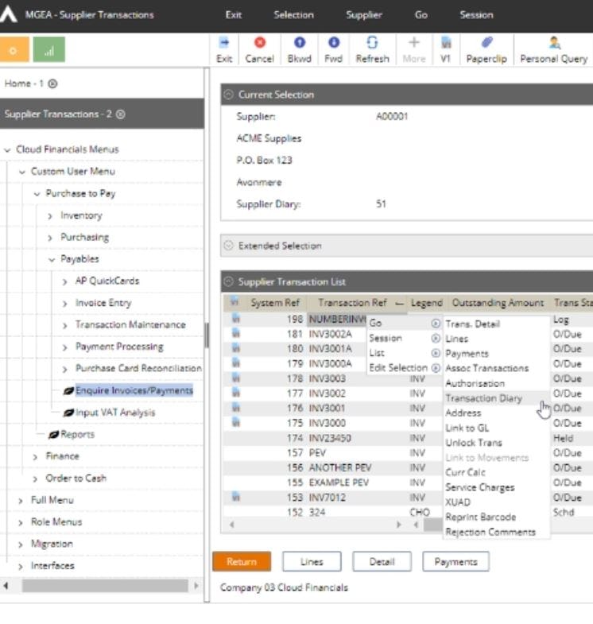Expand the Transaction Maintenance node
The width and height of the screenshot is (593, 624).
pyautogui.click(x=65, y=326)
